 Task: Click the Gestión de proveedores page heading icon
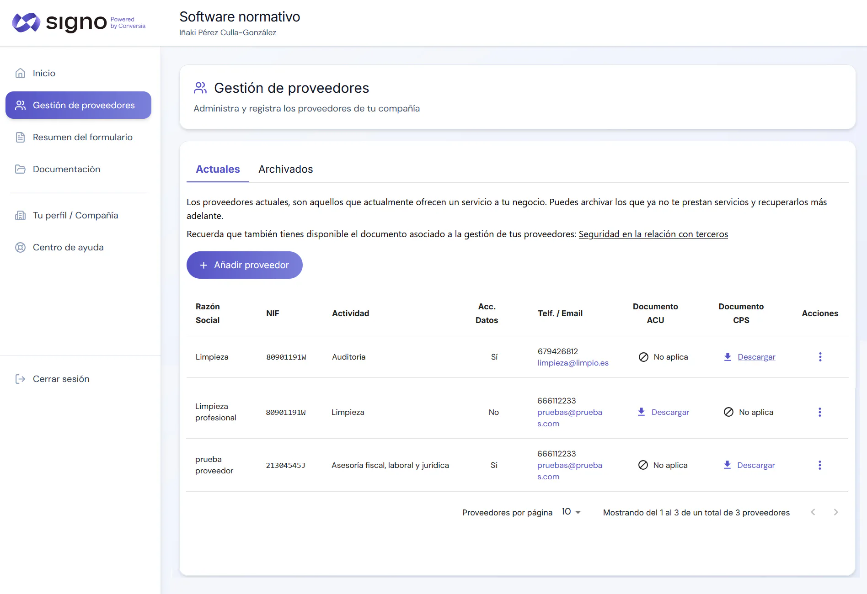click(x=200, y=88)
